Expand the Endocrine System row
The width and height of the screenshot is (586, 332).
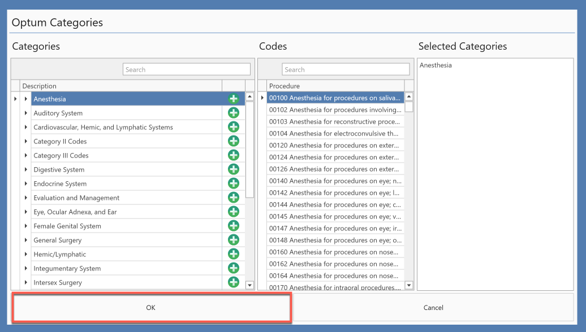[26, 184]
